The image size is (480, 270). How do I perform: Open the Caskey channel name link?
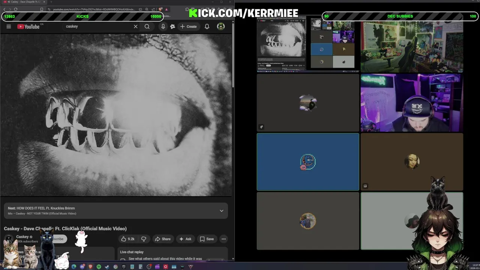[22, 237]
